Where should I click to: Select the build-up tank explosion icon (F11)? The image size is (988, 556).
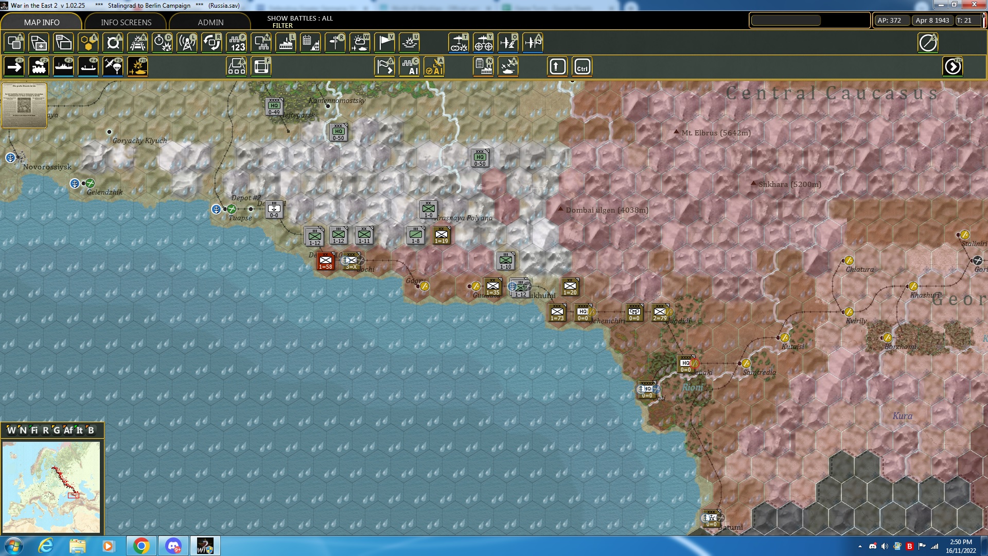coord(138,67)
